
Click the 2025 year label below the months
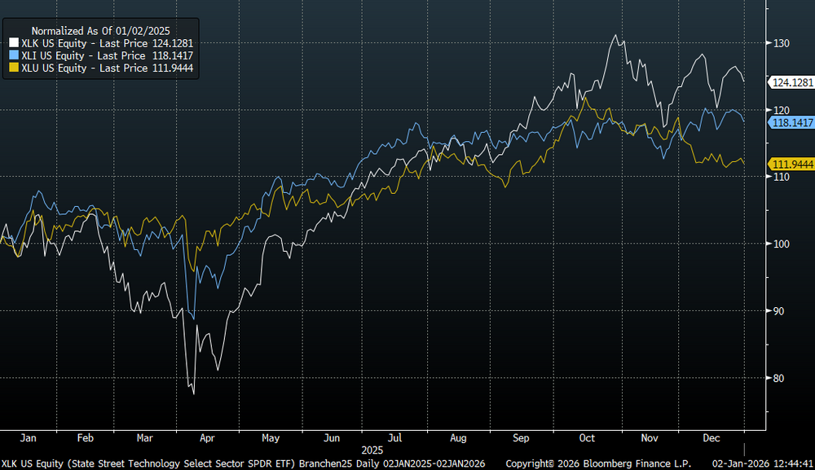371,450
